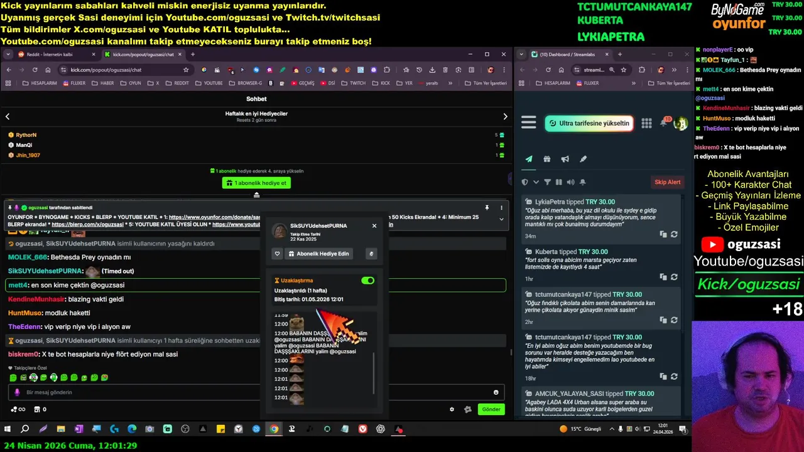The width and height of the screenshot is (804, 452).
Task: Click the points infinity icon below chat
Action: point(18,409)
